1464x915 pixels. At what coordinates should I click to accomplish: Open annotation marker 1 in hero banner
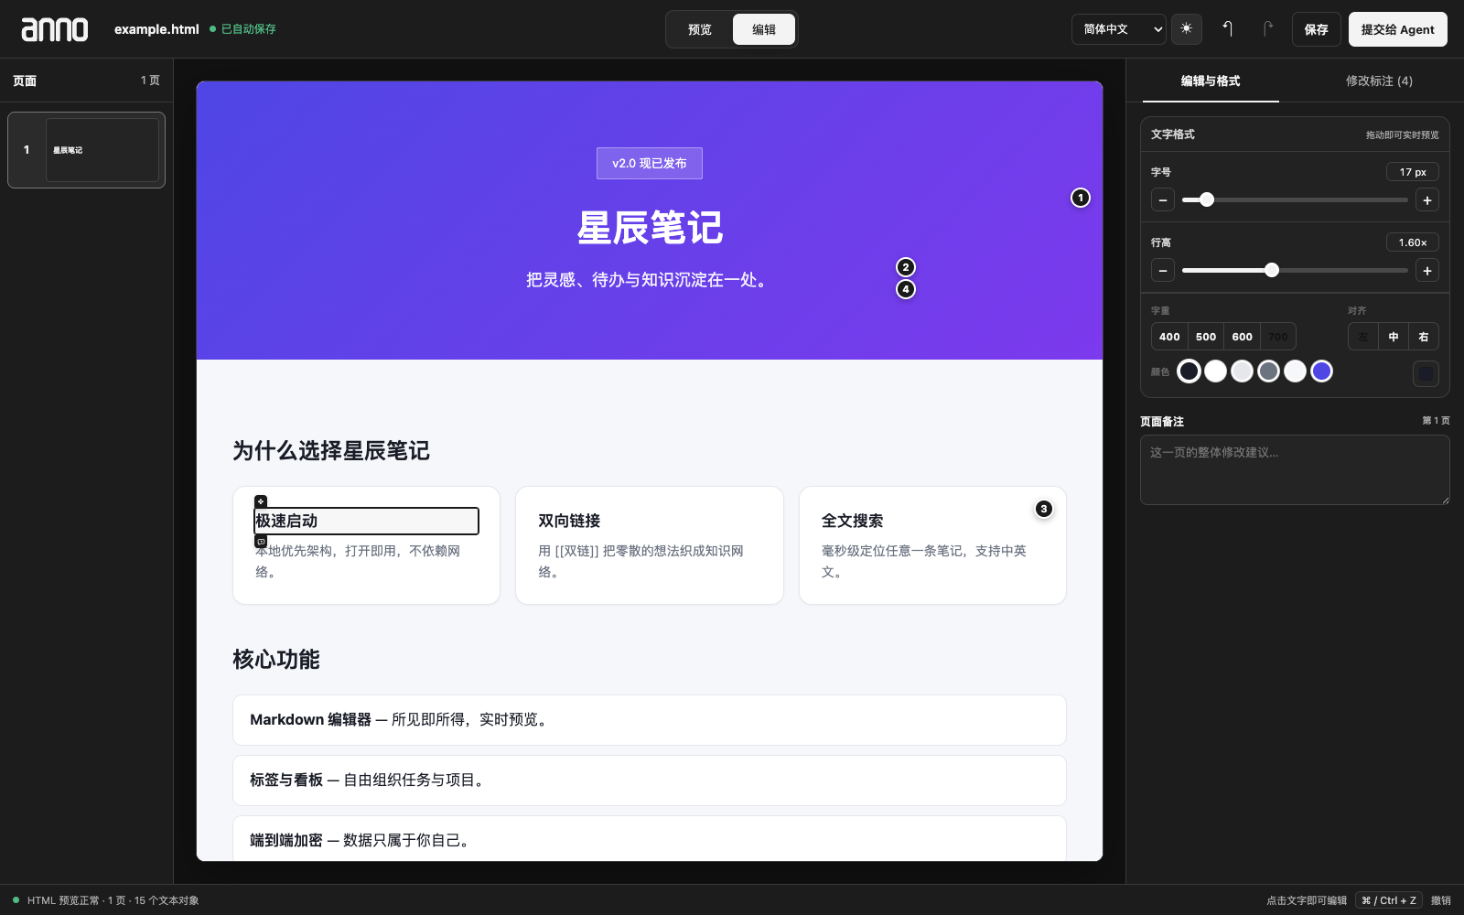click(x=1081, y=198)
